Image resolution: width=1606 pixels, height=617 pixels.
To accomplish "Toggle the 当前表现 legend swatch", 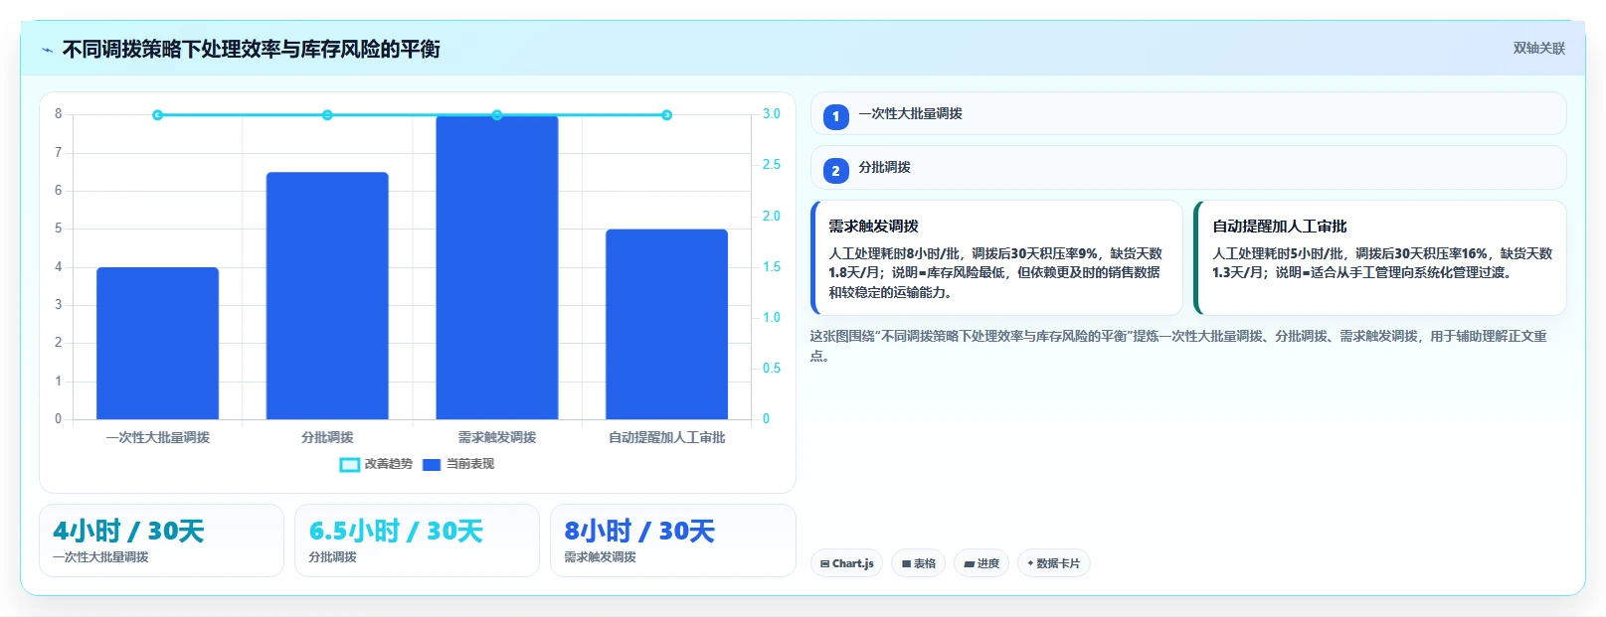I will pyautogui.click(x=432, y=464).
